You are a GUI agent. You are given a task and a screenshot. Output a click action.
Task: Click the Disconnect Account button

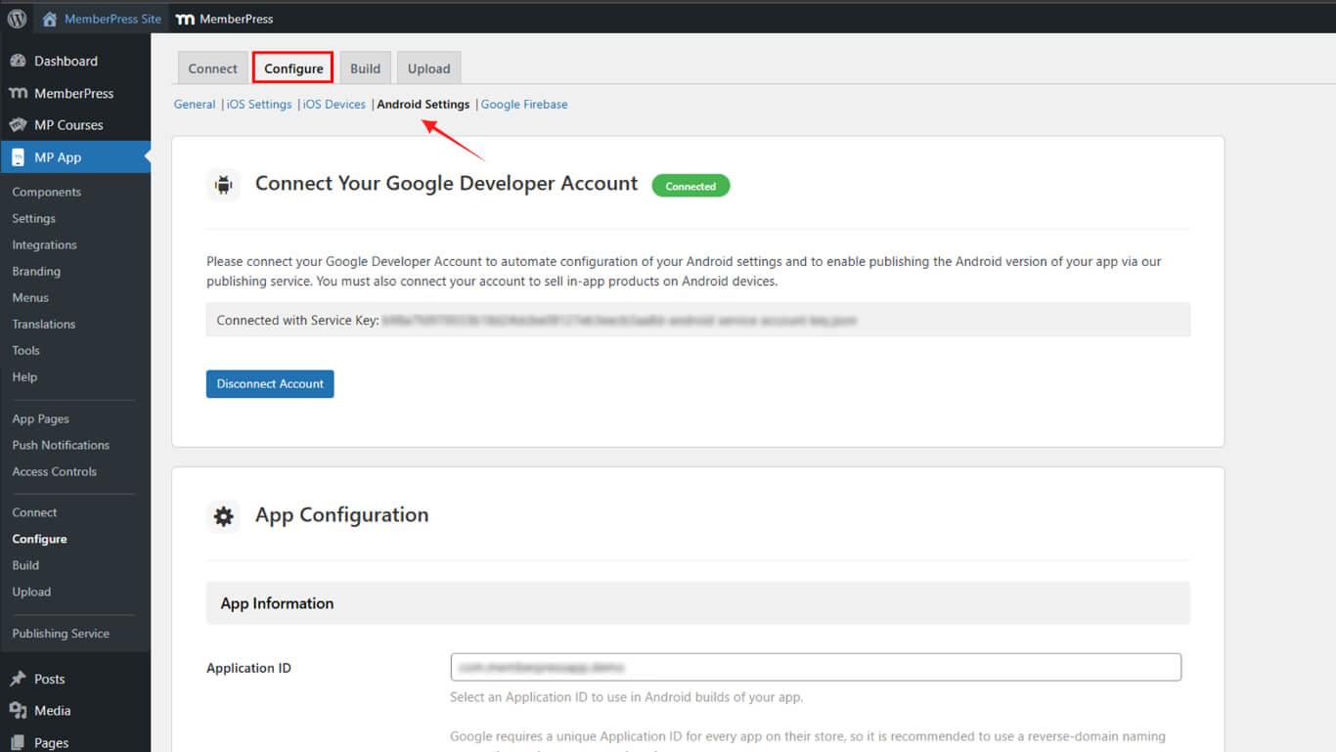[270, 384]
